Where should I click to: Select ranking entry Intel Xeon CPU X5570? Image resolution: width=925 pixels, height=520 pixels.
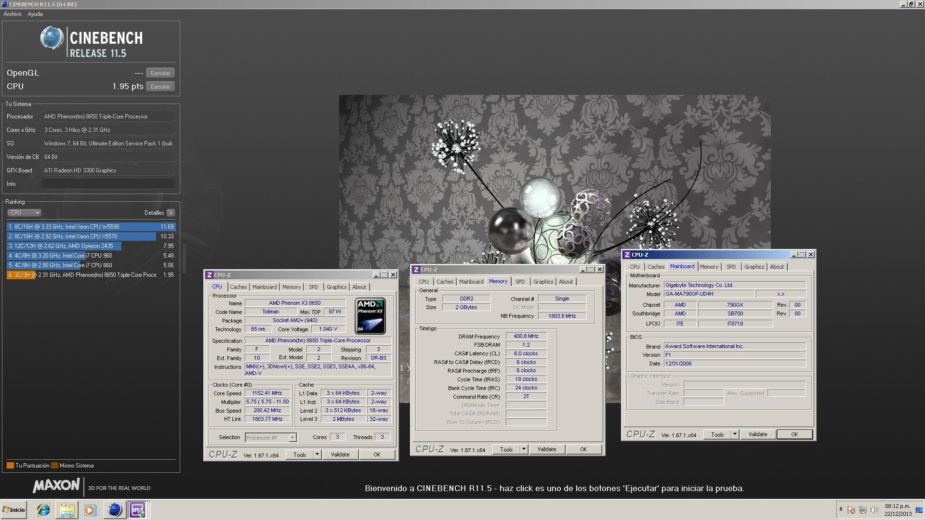(91, 236)
